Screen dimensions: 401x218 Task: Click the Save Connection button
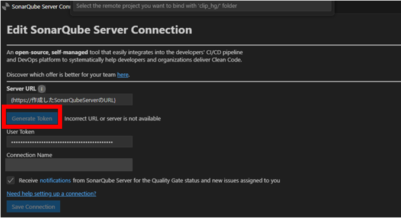[x=33, y=207]
